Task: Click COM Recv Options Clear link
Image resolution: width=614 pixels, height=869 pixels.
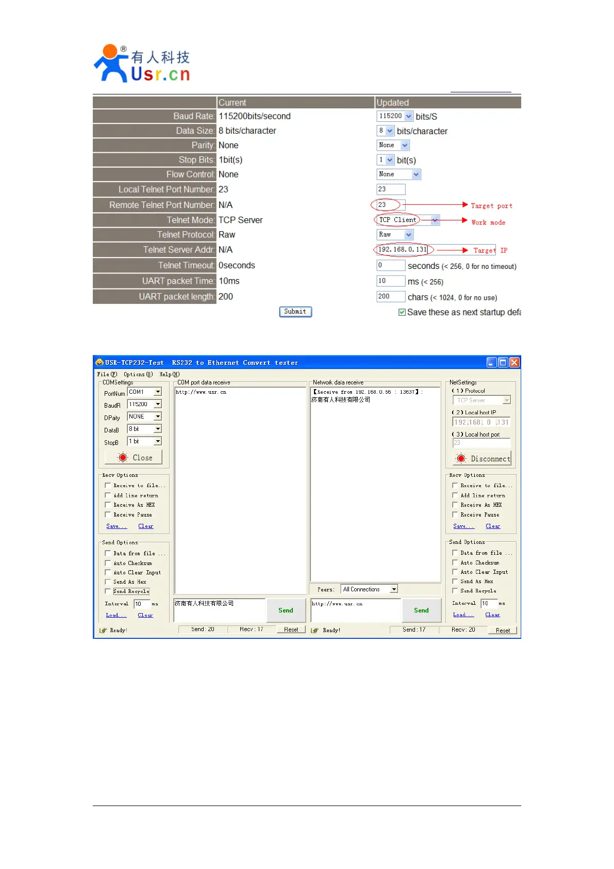Action: coord(146,526)
